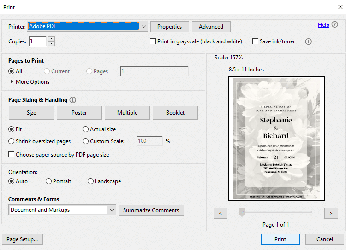Switch to the Booklet sizing option
The width and height of the screenshot is (346, 250).
175,113
